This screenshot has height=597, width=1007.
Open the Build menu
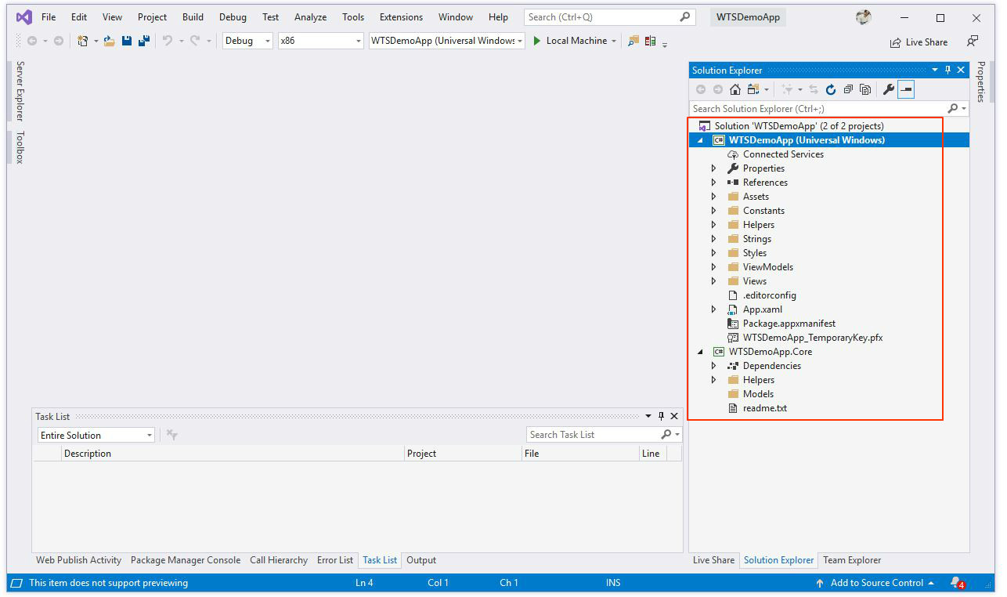[193, 16]
